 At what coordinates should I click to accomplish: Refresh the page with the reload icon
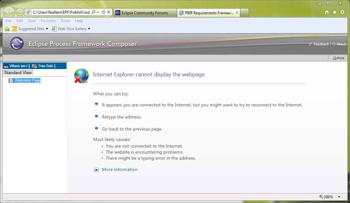(104, 12)
